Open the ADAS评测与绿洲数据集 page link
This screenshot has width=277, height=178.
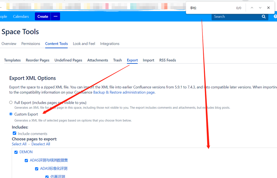click(x=49, y=160)
